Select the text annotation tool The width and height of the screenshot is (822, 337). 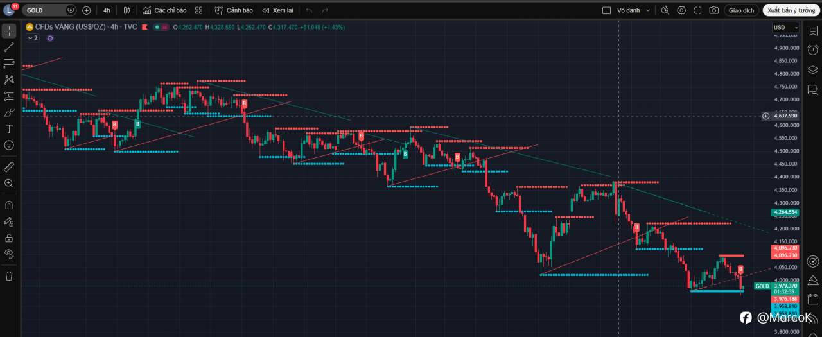tap(9, 128)
